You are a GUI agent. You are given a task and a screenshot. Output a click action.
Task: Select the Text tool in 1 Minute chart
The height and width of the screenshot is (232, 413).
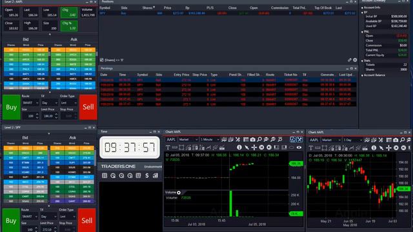168,148
